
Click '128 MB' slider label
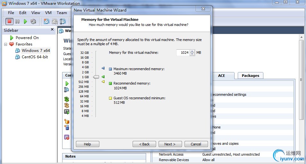coord(84,92)
